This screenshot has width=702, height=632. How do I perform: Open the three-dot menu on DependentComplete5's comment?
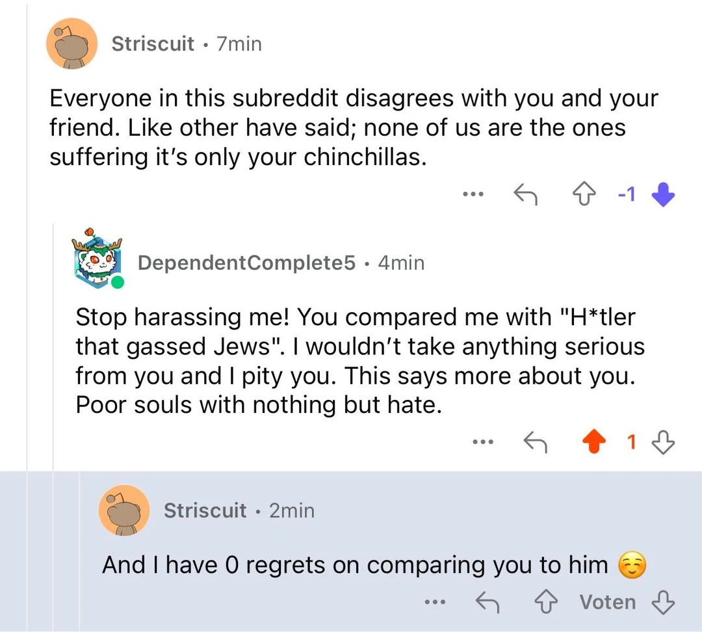click(x=483, y=441)
